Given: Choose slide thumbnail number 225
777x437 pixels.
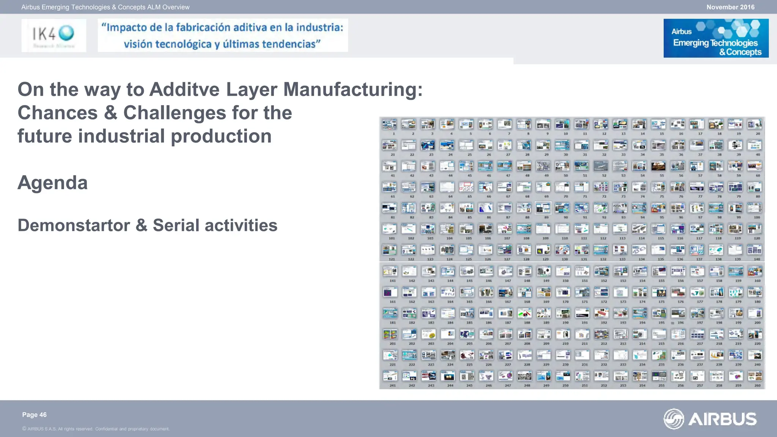Looking at the screenshot, I should (x=467, y=355).
